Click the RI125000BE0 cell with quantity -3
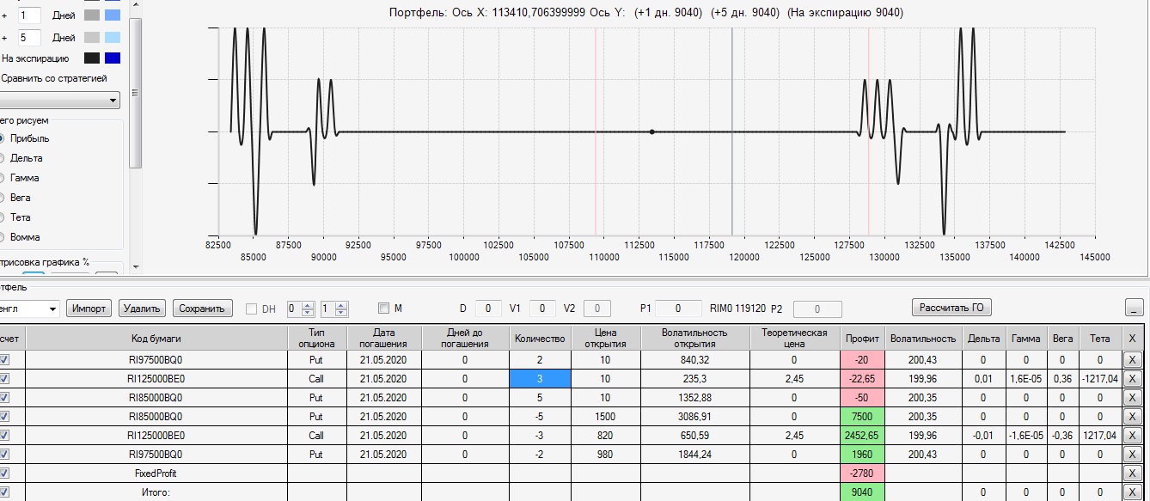The image size is (1150, 501). (156, 436)
